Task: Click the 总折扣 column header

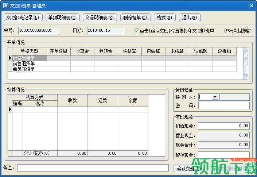Action: click(225, 51)
